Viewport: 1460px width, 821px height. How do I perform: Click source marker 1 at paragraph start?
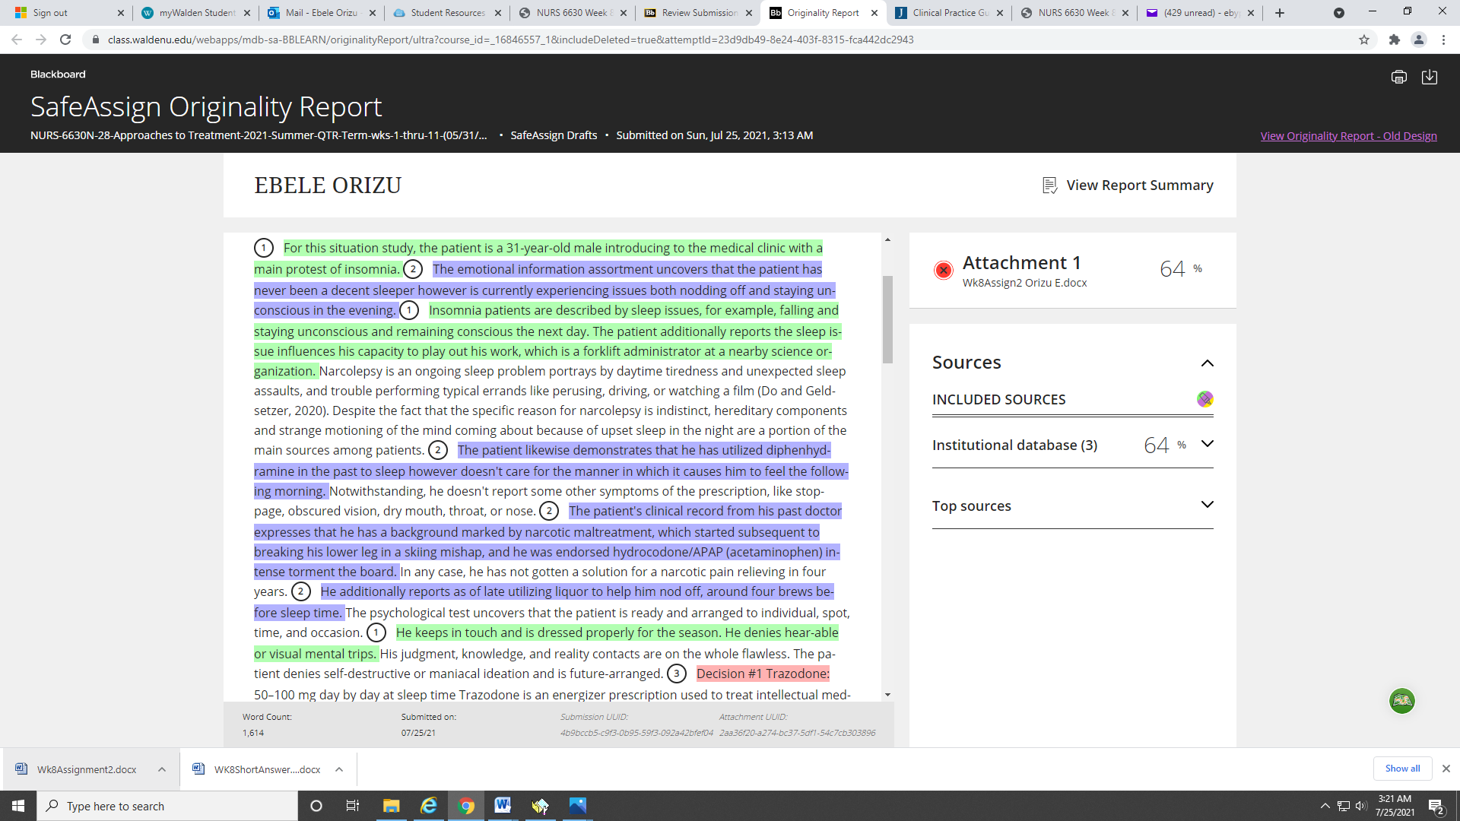click(264, 248)
